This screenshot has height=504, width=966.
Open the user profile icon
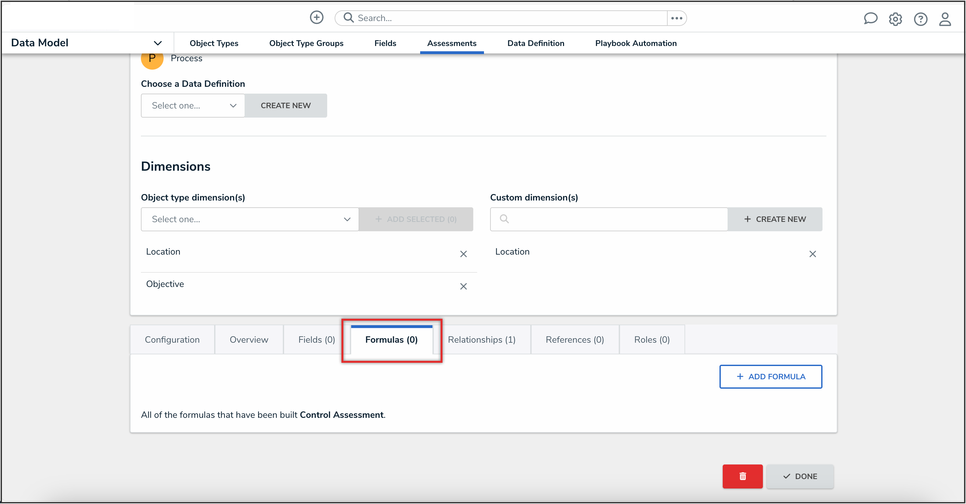945,19
